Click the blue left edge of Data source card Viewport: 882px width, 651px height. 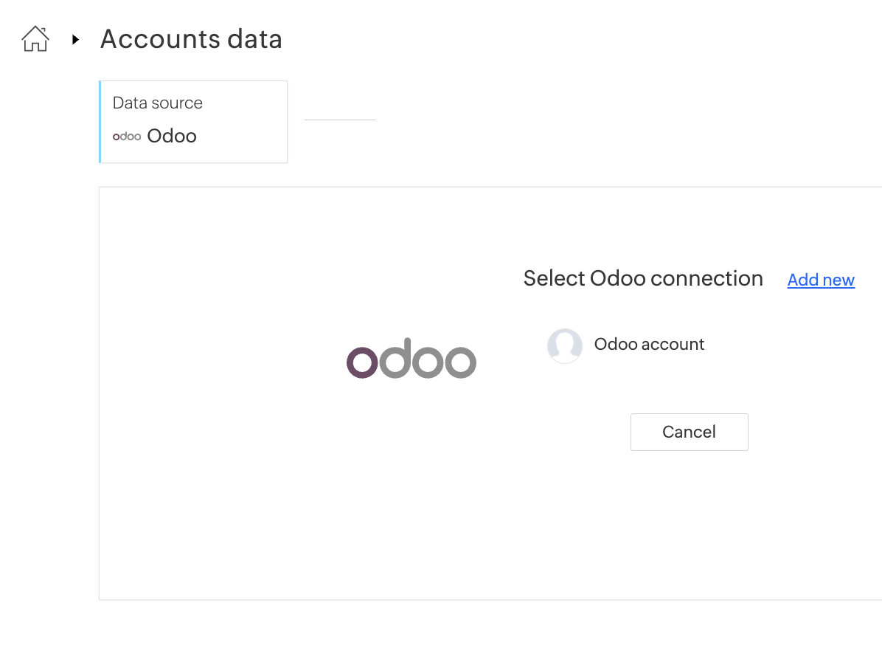pos(100,122)
